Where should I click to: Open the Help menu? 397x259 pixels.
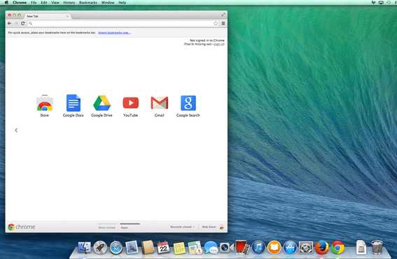(x=123, y=3)
